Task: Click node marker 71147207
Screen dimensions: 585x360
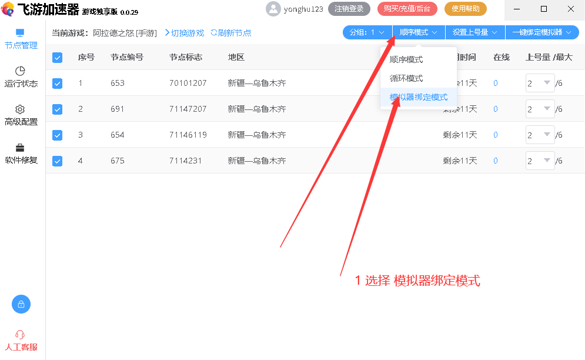Action: (188, 109)
